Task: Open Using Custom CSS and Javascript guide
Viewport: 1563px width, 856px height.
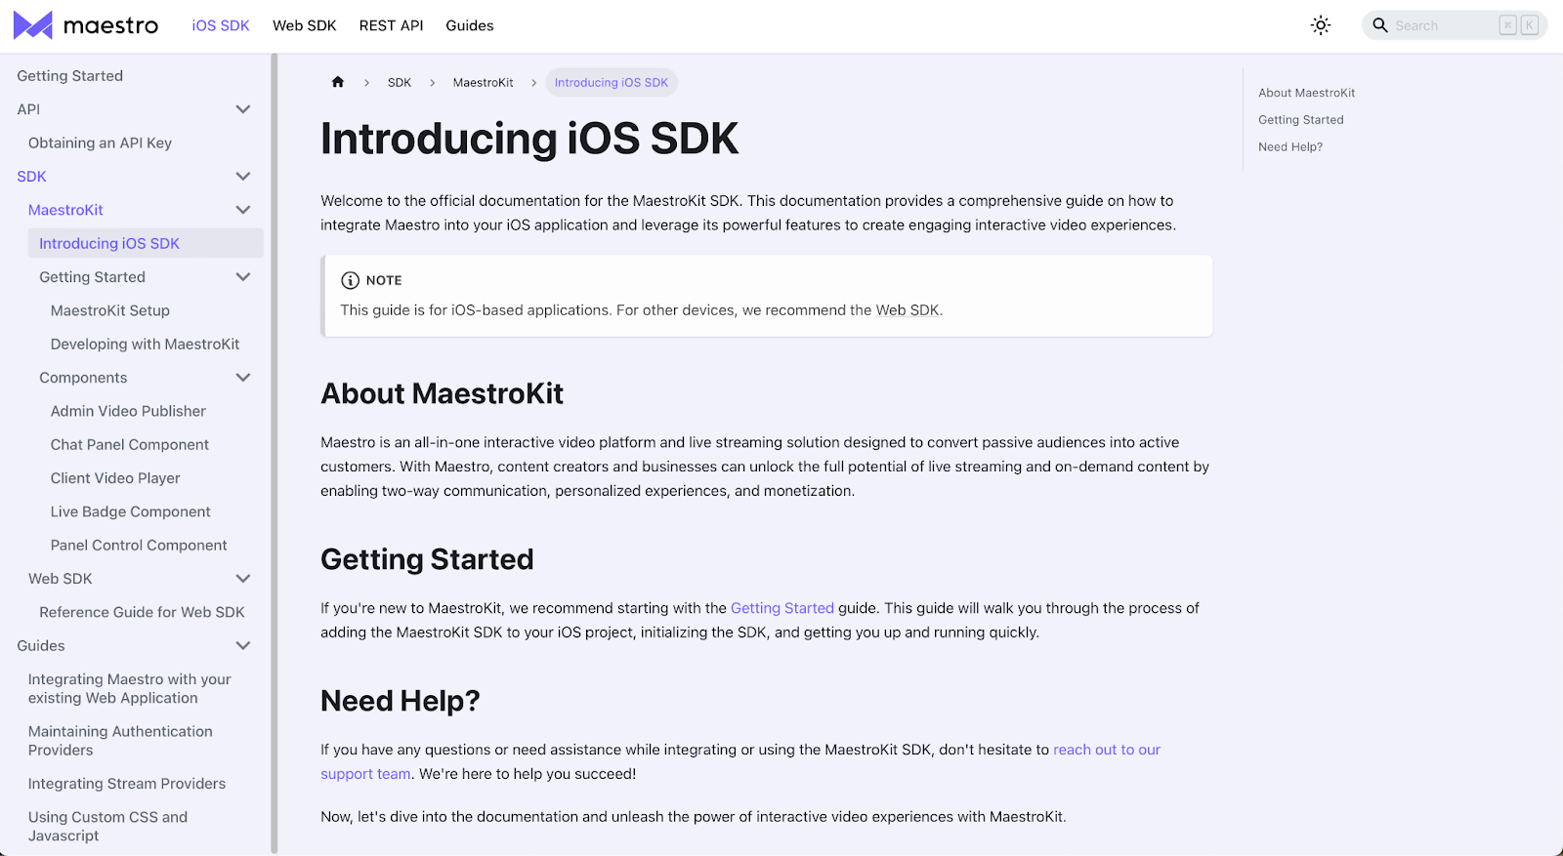Action: pos(107,826)
